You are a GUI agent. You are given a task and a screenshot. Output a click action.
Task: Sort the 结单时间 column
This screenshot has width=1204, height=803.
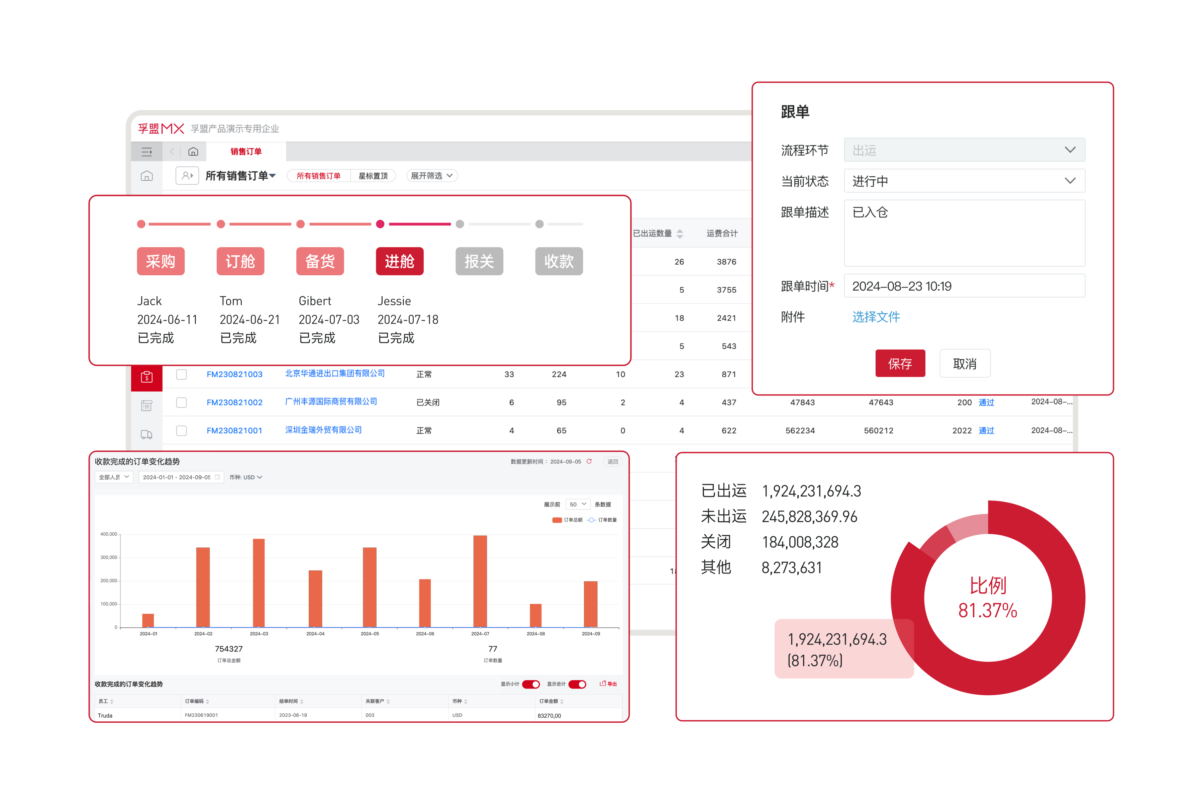pos(302,702)
